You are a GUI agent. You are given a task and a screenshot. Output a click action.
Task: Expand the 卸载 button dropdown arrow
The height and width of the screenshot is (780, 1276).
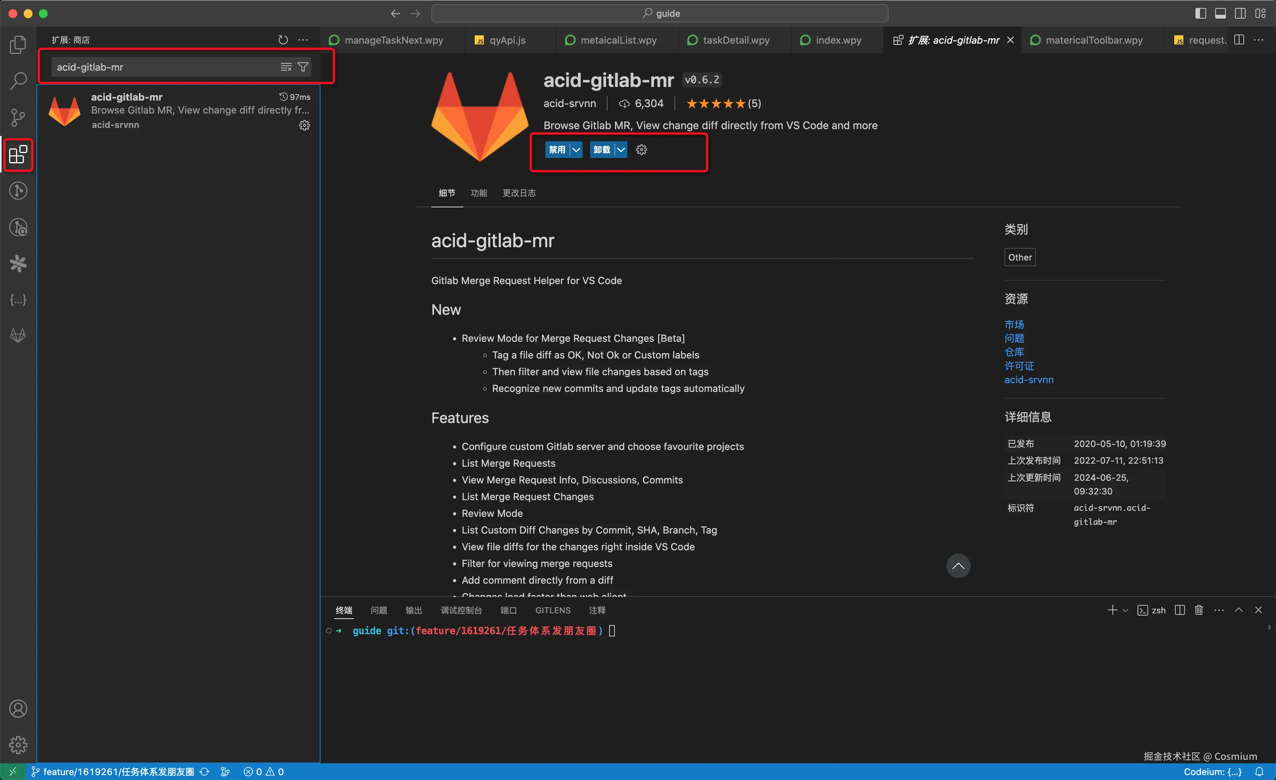tap(621, 150)
